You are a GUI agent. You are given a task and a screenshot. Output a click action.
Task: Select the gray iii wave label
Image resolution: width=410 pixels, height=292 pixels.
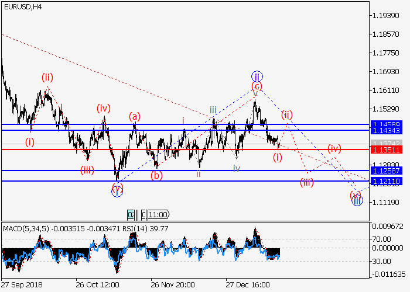[x=213, y=110]
